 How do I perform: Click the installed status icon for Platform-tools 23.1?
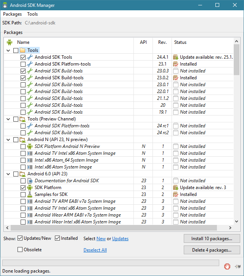point(176,64)
